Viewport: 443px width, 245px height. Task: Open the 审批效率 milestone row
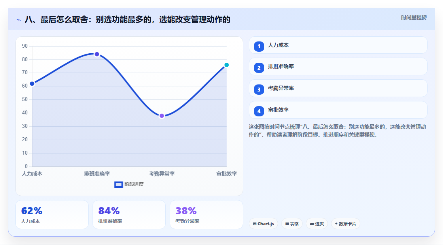point(338,110)
